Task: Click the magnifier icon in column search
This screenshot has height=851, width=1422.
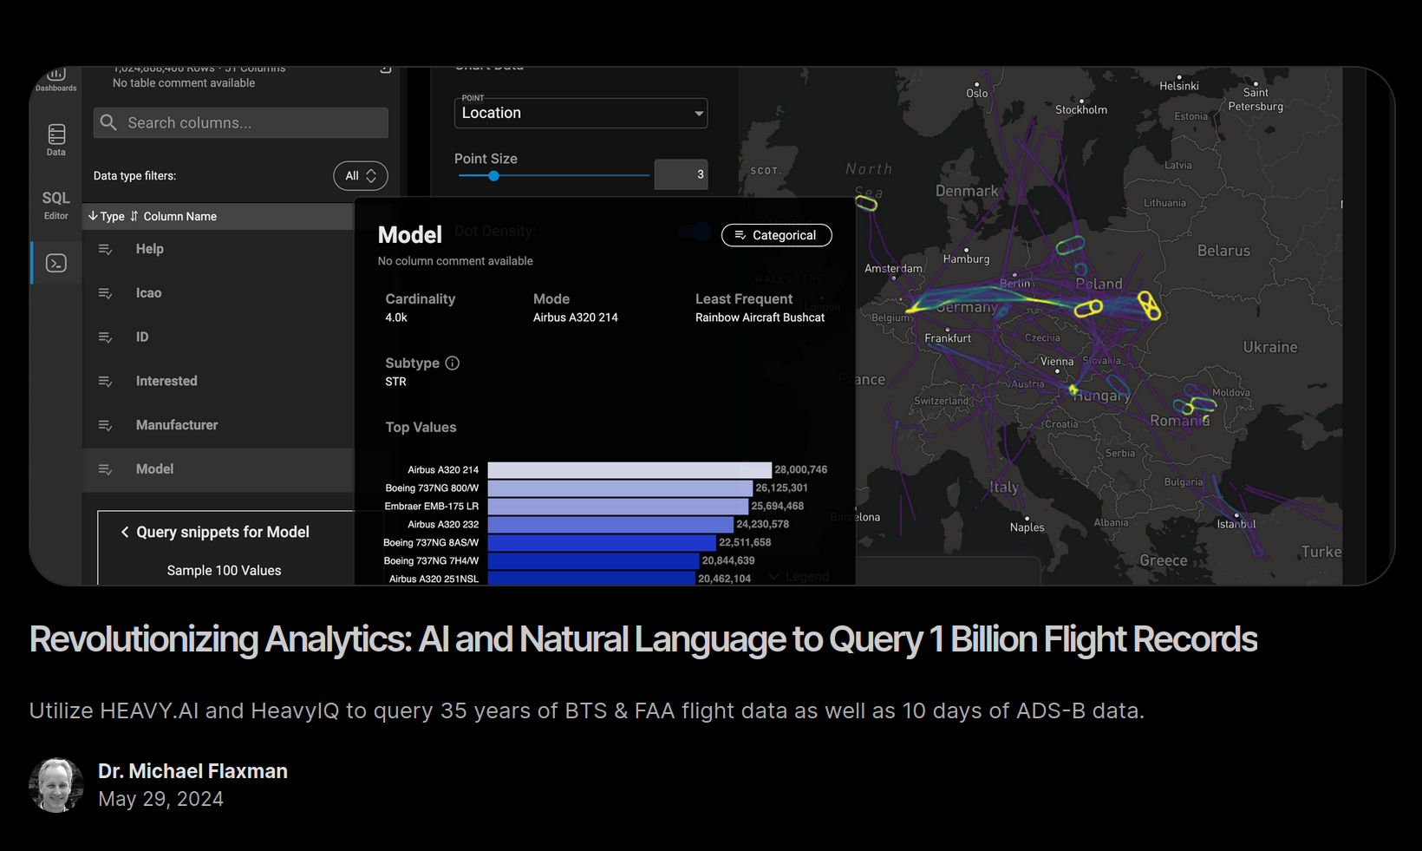Action: 108,122
